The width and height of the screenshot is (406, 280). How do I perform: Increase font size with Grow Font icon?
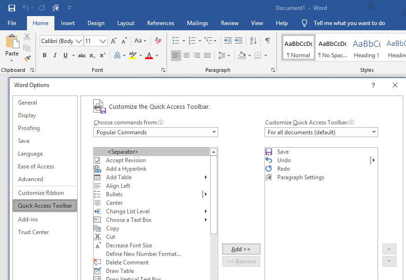point(114,41)
